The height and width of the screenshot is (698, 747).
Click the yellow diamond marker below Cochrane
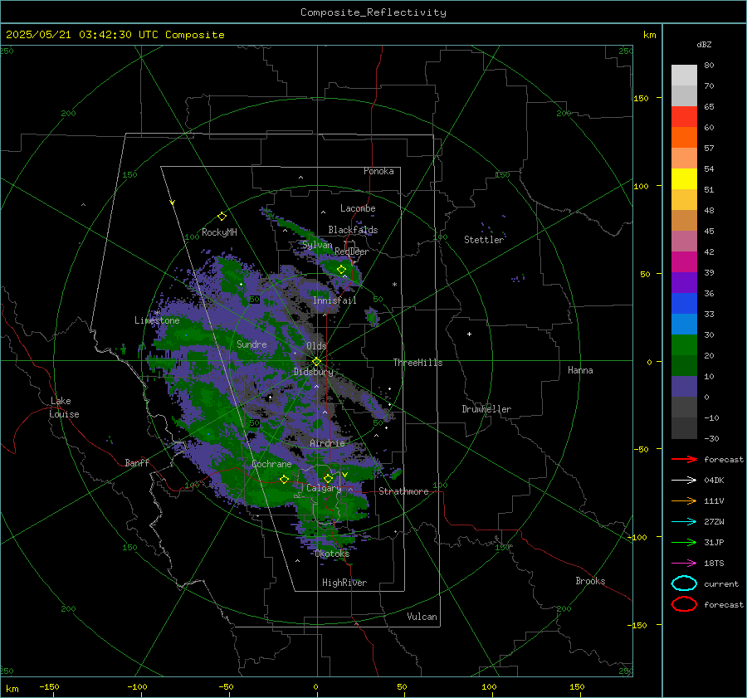click(285, 480)
